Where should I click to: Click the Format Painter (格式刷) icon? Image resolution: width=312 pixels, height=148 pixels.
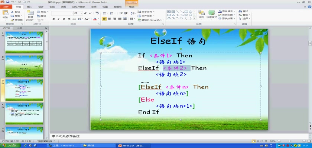coord(16,20)
